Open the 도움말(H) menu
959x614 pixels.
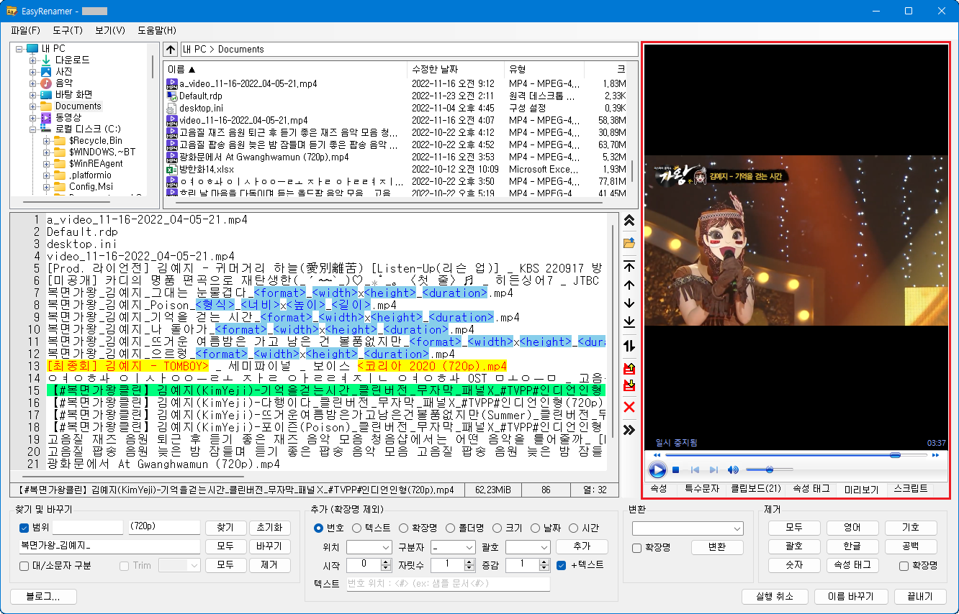point(157,30)
